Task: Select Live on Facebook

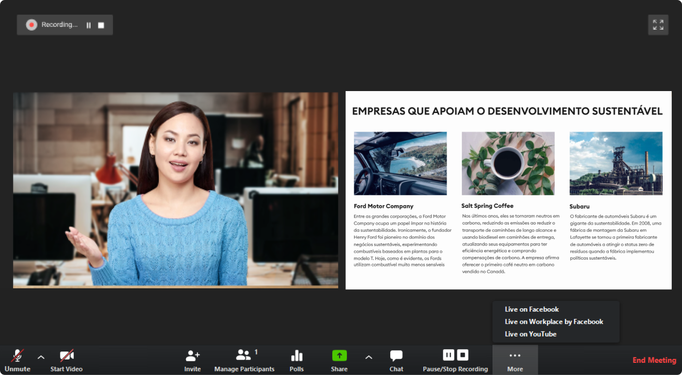Action: 532,309
